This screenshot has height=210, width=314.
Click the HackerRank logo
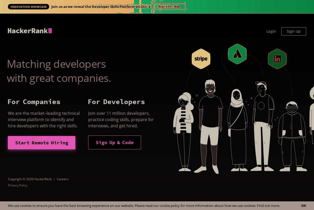click(30, 31)
